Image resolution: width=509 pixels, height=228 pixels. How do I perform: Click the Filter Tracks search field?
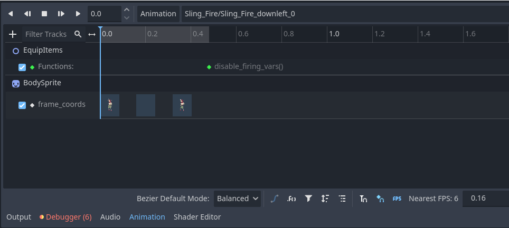click(46, 34)
